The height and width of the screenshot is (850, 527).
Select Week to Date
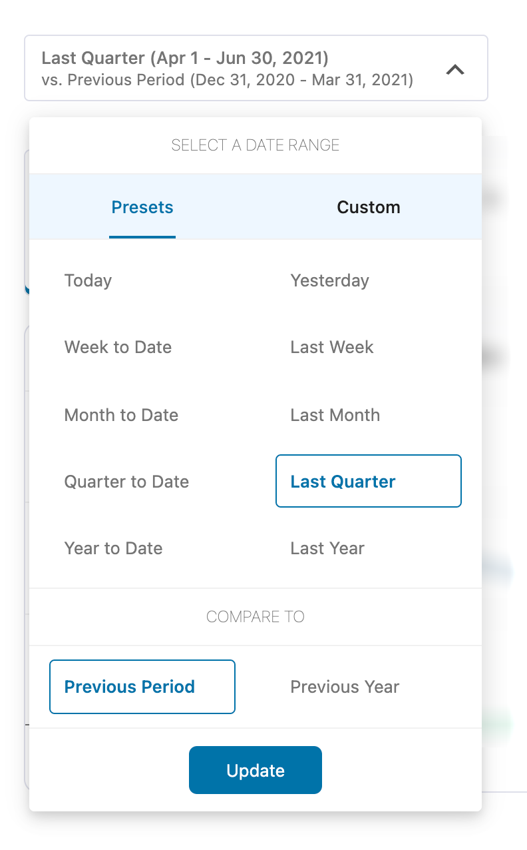118,347
